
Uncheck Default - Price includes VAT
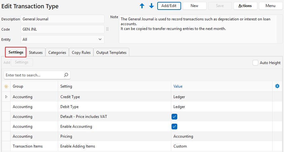[174, 117]
